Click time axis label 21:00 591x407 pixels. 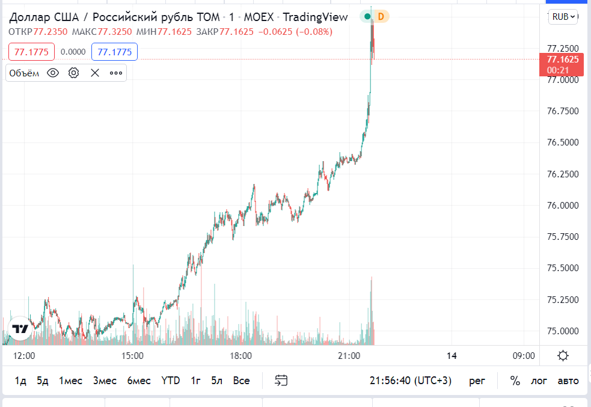click(x=349, y=356)
